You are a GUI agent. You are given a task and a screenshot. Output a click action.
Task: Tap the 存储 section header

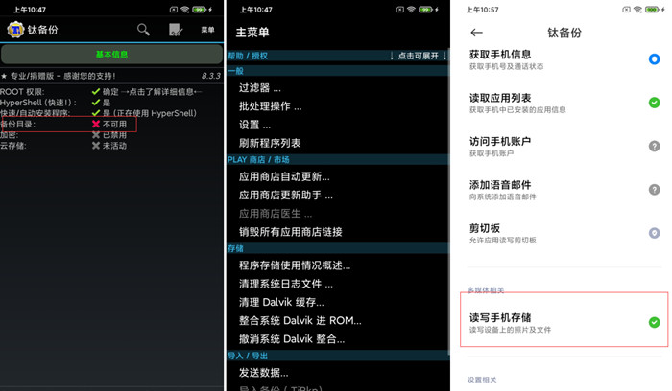338,248
